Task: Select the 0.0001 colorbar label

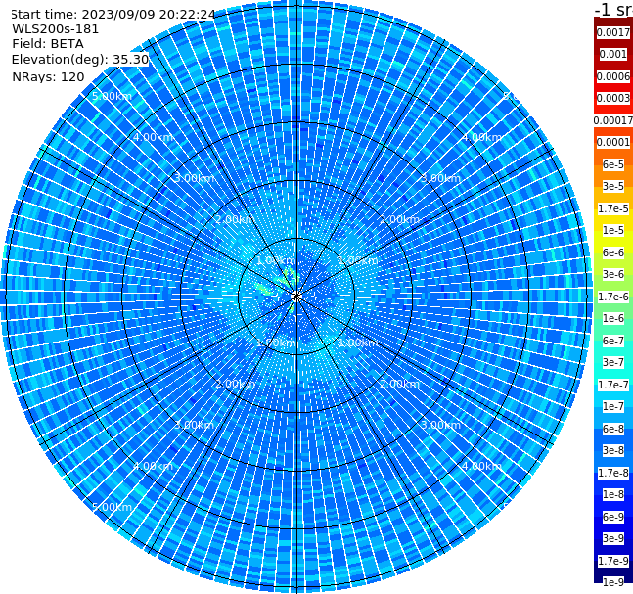Action: pyautogui.click(x=613, y=142)
